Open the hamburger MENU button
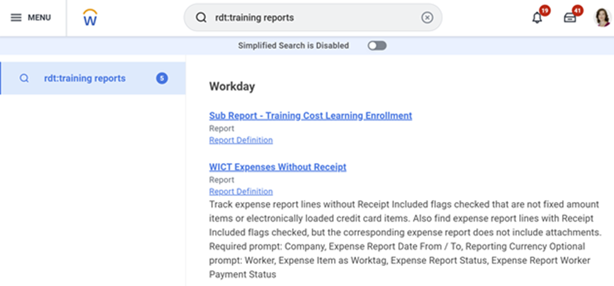The width and height of the screenshot is (614, 286). click(x=31, y=18)
